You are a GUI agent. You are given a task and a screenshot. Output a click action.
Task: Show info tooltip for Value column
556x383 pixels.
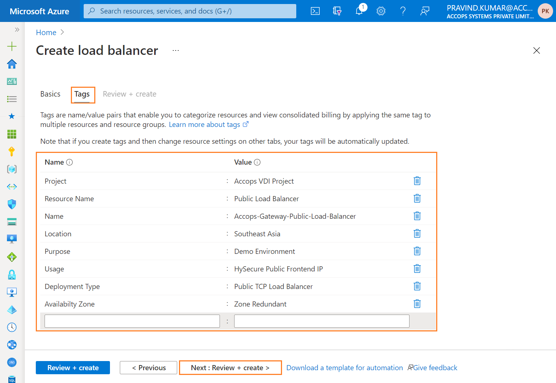click(257, 162)
